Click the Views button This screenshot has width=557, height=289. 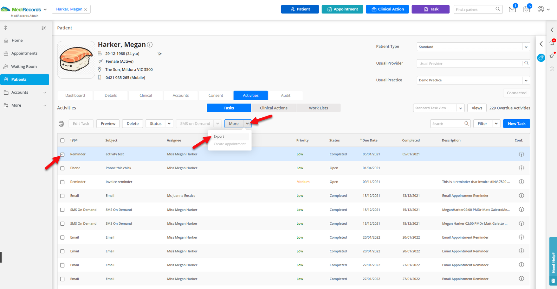(x=477, y=108)
